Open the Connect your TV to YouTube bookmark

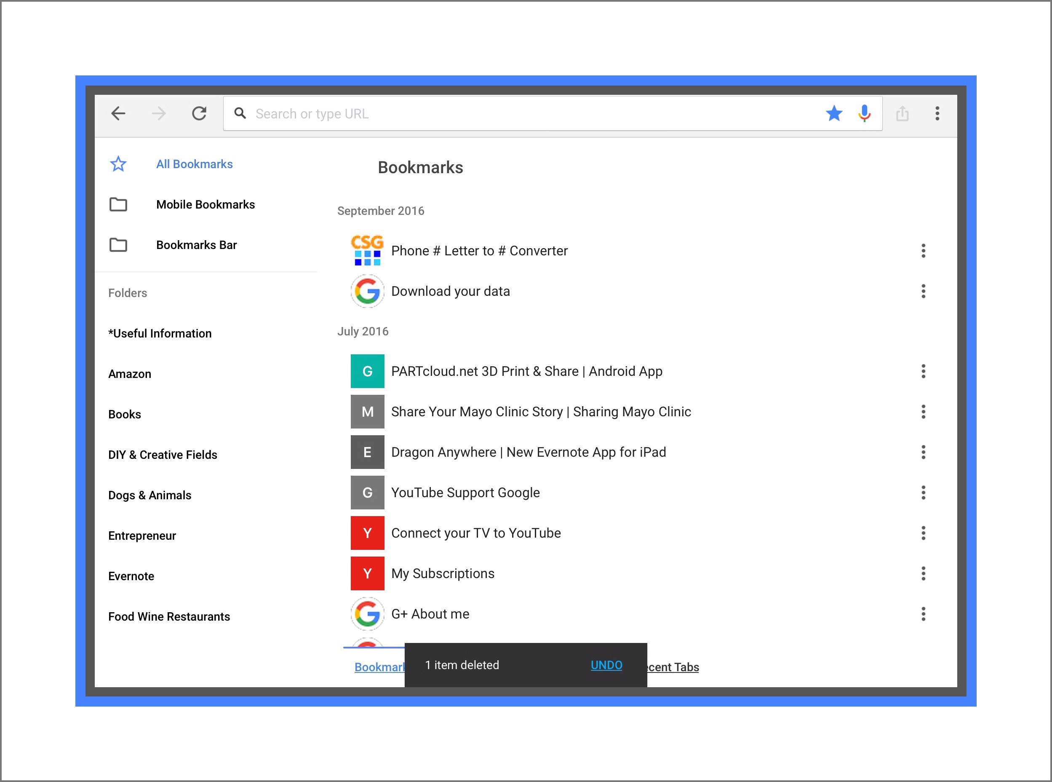475,533
